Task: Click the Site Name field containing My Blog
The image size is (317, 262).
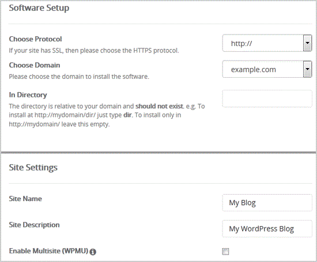Action: click(267, 203)
